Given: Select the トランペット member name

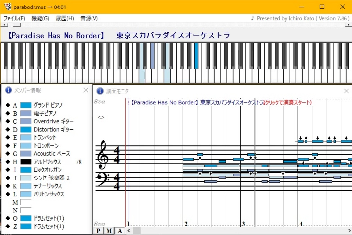Looking at the screenshot, I should click(45, 137).
